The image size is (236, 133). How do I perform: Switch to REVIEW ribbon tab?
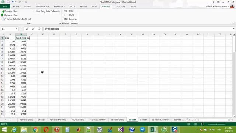pyautogui.click(x=83, y=7)
